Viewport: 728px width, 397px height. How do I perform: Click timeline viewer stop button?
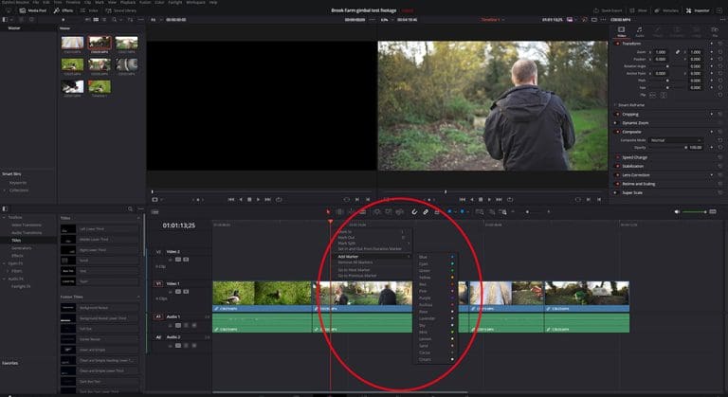481,199
